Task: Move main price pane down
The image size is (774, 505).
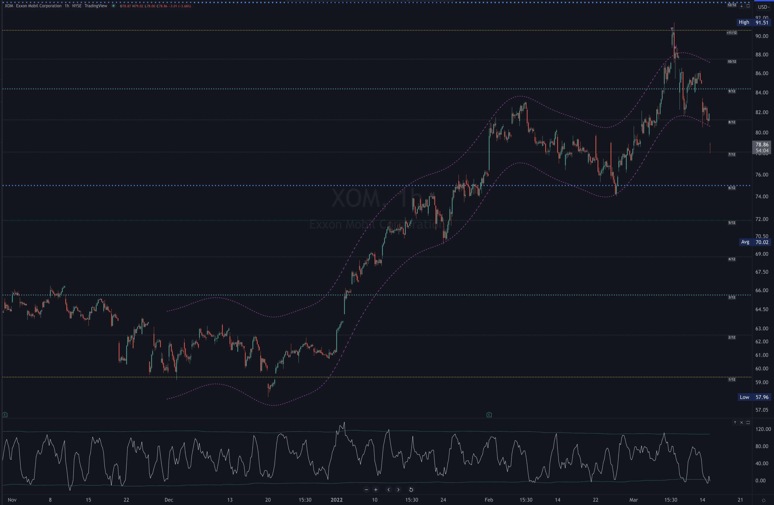Action: 741,6
